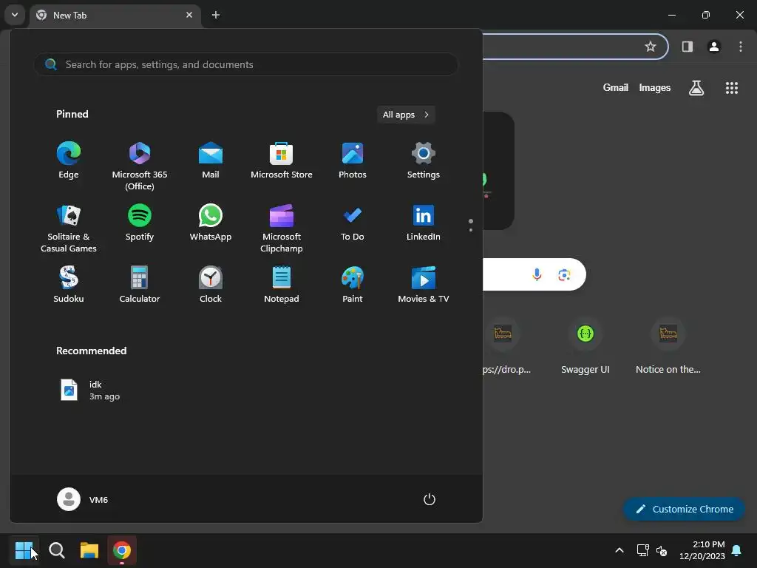Open Gmail link in Chrome
This screenshot has height=568, width=757.
616,87
